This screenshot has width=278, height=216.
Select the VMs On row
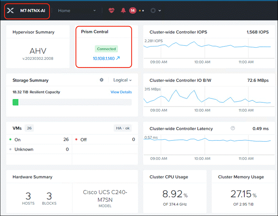coord(39,139)
